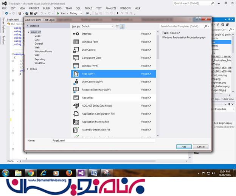
Task: Select the Window (WPF) template icon
Action: [76, 66]
